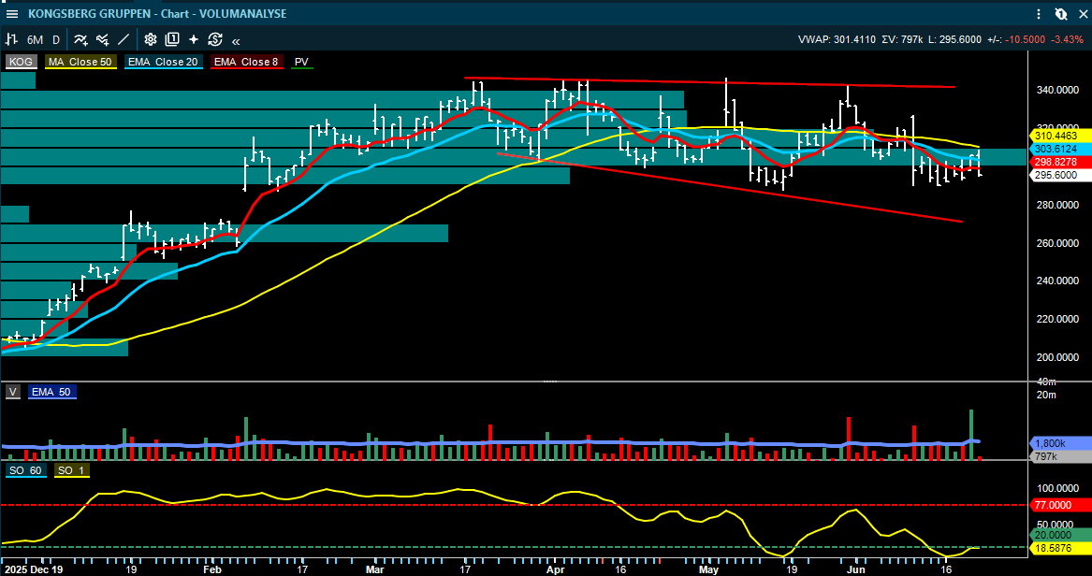Click the green 20.0000 oversold level tag
The height and width of the screenshot is (576, 1092).
click(x=1059, y=534)
